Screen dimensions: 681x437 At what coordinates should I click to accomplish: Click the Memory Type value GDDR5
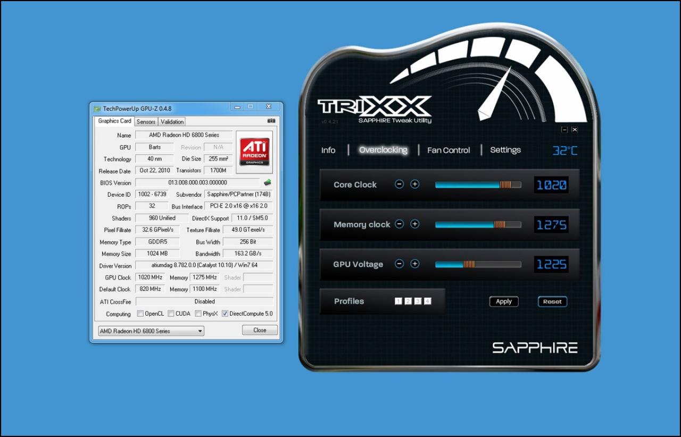coord(157,242)
